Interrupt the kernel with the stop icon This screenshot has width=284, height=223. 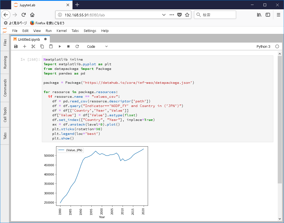[68, 46]
